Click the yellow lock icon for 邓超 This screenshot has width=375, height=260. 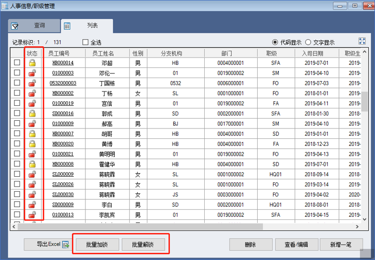tap(32, 63)
